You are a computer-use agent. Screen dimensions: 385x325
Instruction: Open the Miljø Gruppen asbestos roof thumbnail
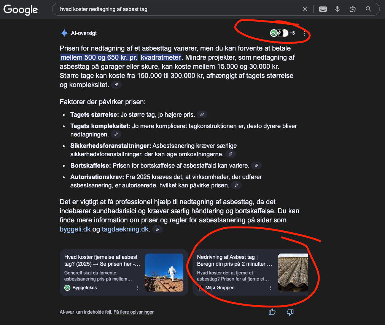pos(293,273)
